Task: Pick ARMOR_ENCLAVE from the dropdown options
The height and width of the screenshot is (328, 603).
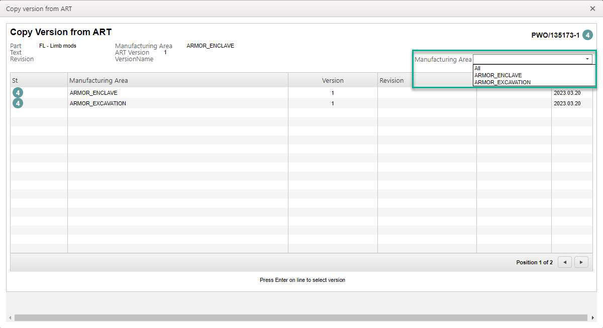Action: [x=498, y=75]
